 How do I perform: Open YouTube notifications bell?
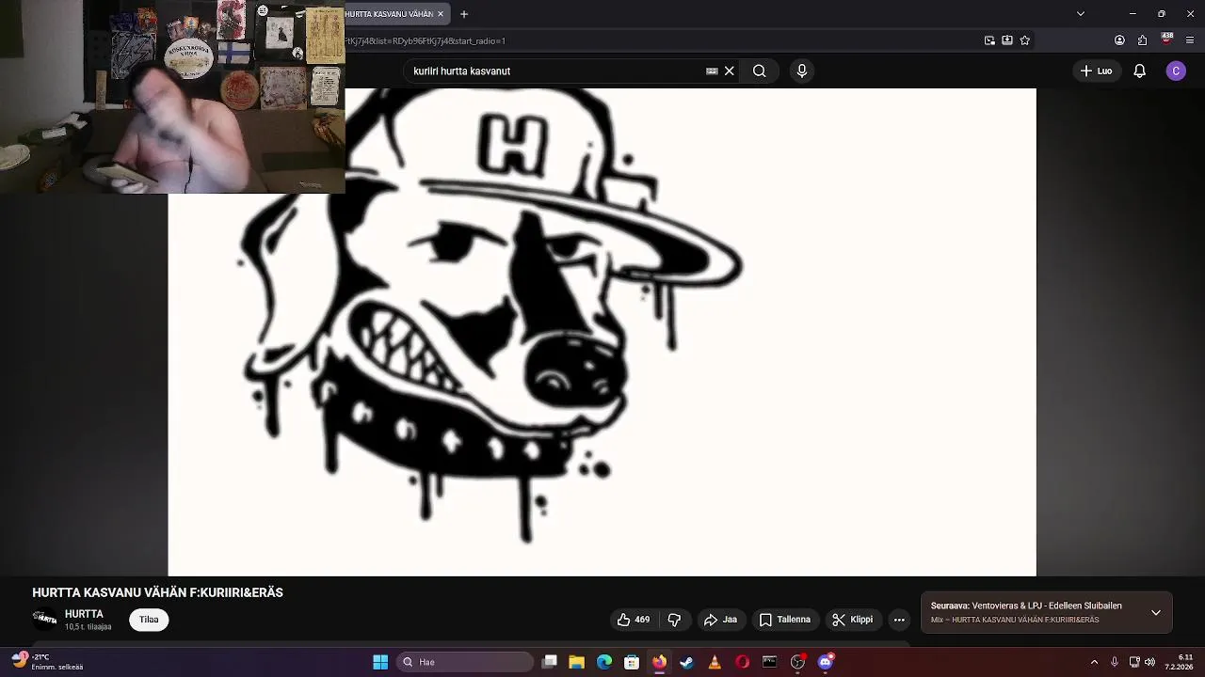point(1139,71)
